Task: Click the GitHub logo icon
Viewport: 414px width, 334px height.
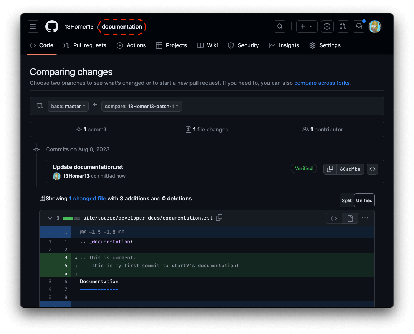Action: pyautogui.click(x=52, y=26)
